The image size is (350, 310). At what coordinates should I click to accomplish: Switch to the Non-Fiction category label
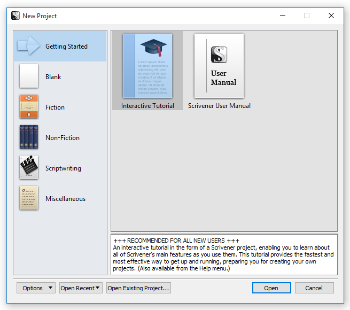point(63,138)
